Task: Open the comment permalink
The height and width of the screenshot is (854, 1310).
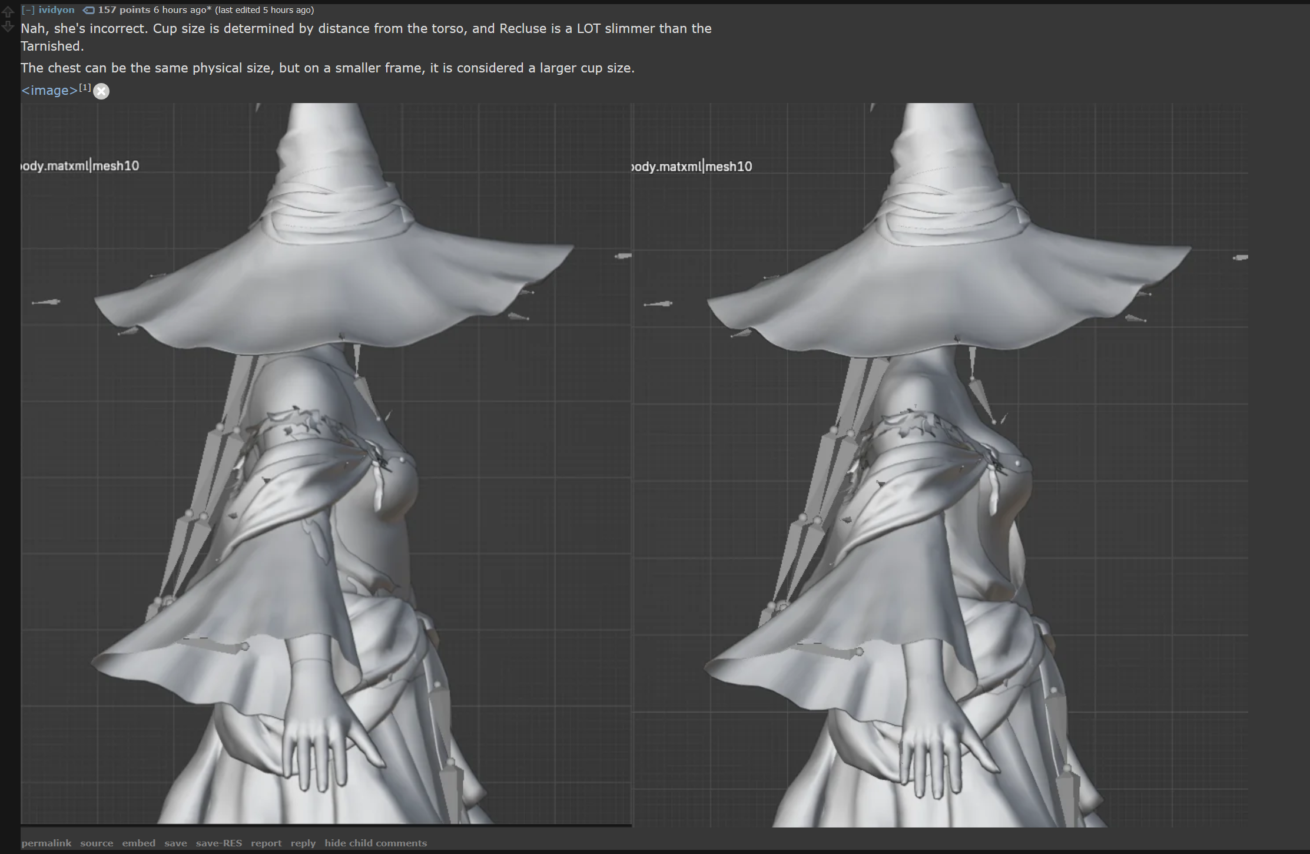Action: [47, 843]
